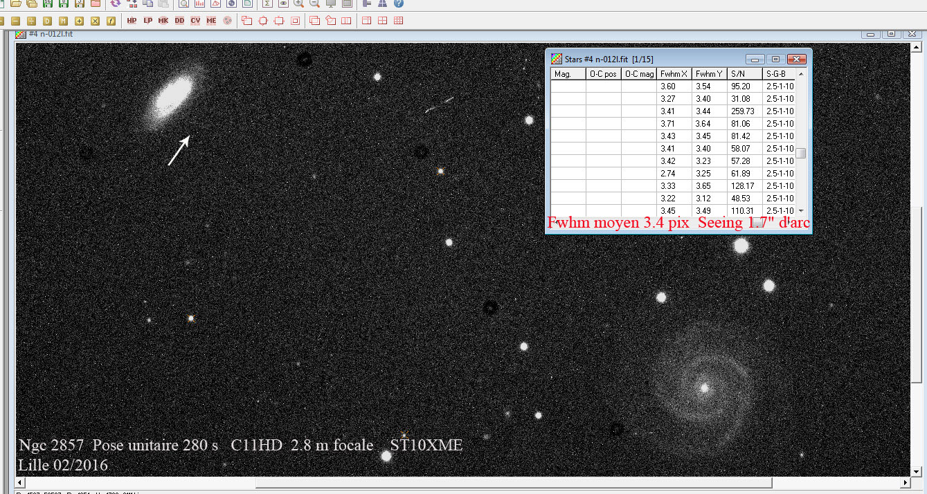Image resolution: width=927 pixels, height=494 pixels.
Task: Click the yellow M toolbar icon
Action: tap(63, 21)
